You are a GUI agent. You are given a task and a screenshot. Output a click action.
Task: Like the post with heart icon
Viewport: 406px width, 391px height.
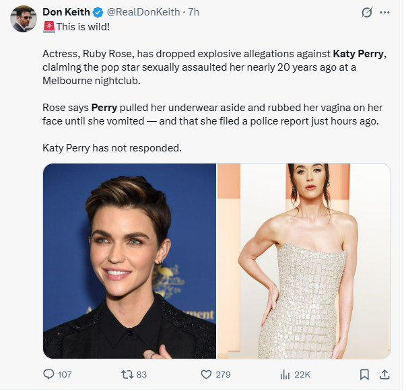point(207,374)
